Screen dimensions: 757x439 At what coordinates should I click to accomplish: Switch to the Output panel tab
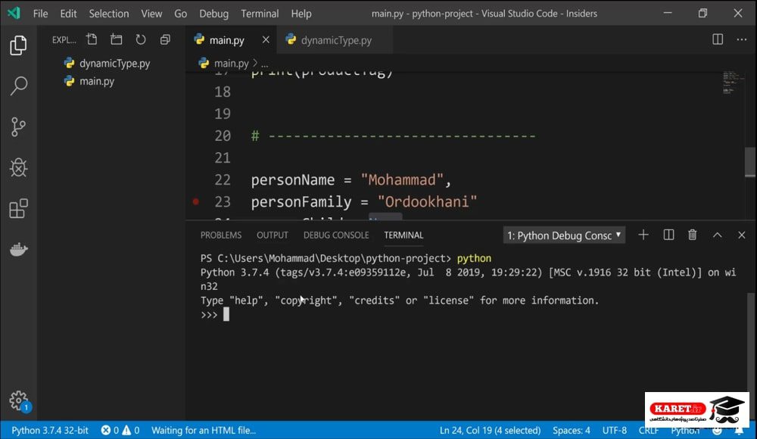[x=273, y=235]
